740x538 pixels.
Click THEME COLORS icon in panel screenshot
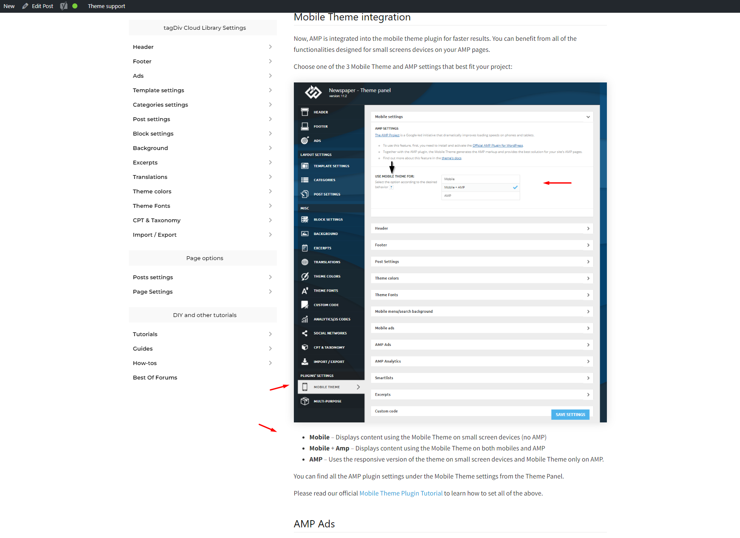305,276
